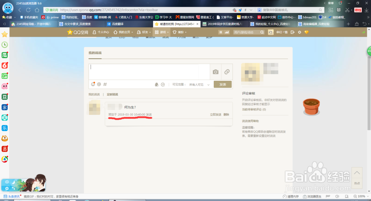The image size is (371, 201).
Task: Open the C语言入门 bookmark
Action: pyautogui.click(x=123, y=17)
